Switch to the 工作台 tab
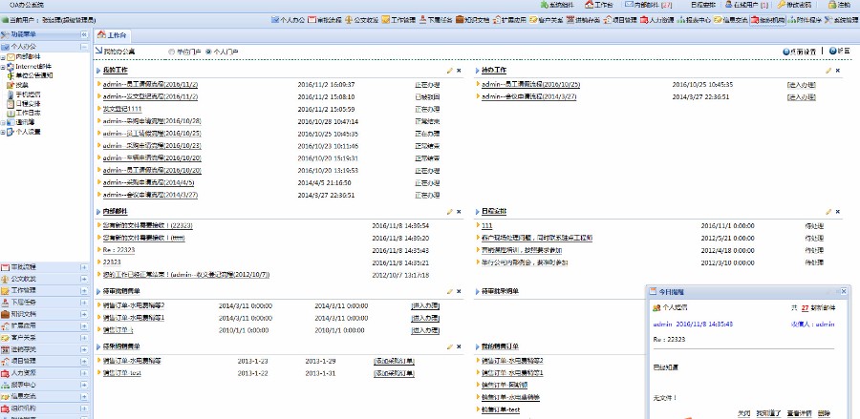Screen dimensions: 860x419 coord(112,35)
